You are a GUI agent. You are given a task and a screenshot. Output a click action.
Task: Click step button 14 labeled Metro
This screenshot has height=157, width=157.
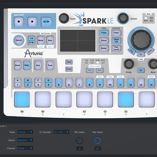(x=151, y=83)
